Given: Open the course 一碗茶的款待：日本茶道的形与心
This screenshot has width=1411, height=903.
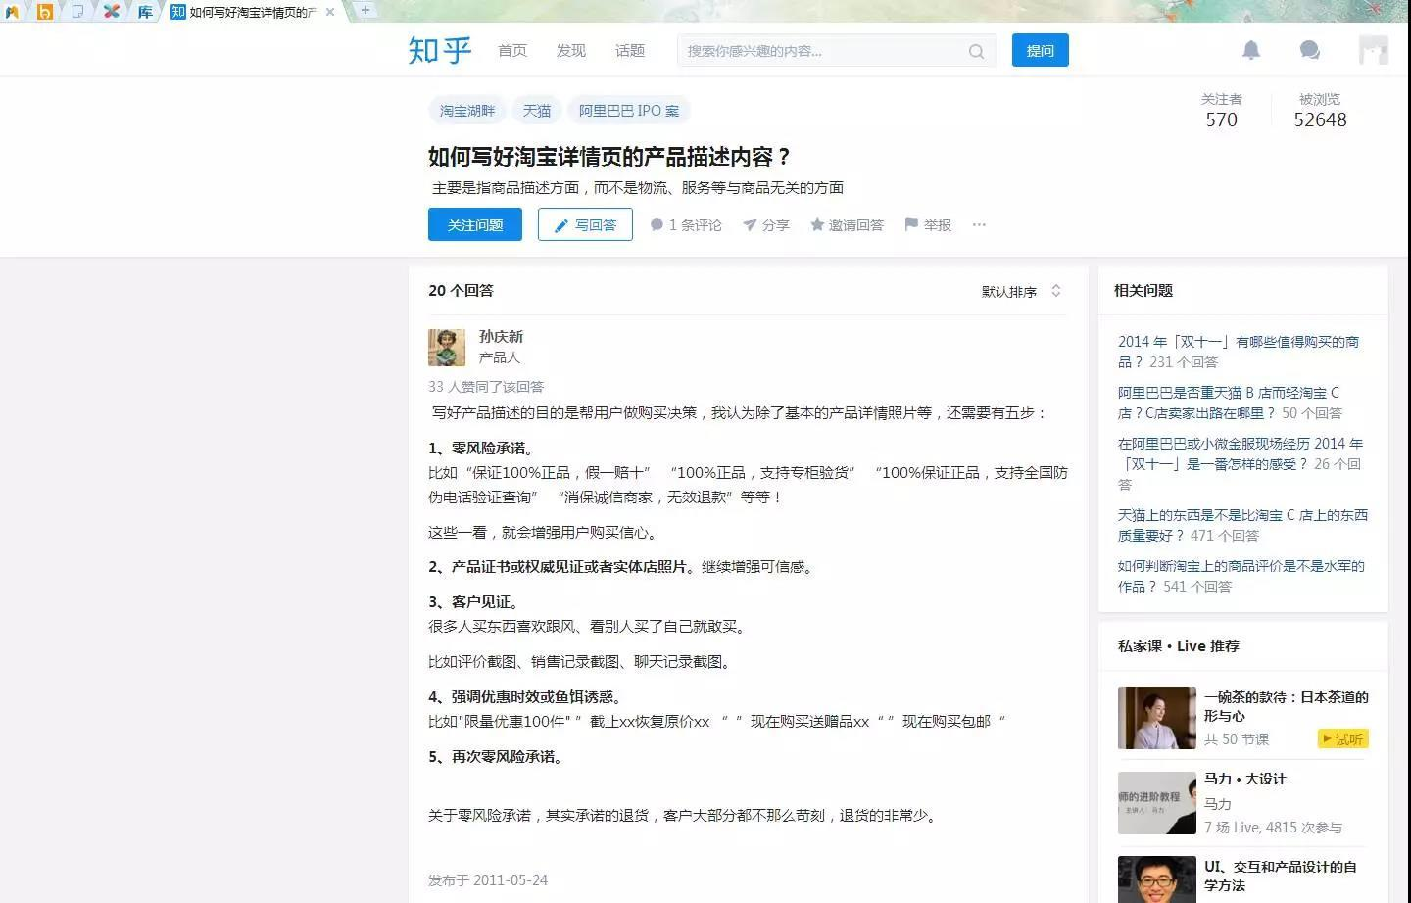Looking at the screenshot, I should (x=1286, y=706).
